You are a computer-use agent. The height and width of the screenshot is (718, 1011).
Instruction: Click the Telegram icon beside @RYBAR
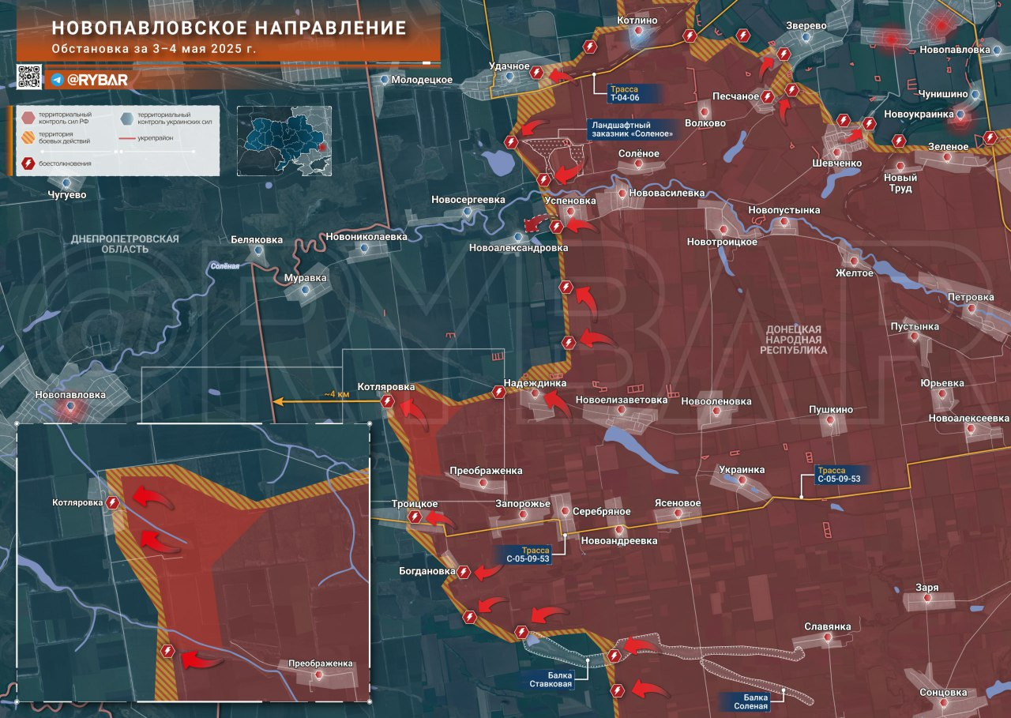click(58, 80)
